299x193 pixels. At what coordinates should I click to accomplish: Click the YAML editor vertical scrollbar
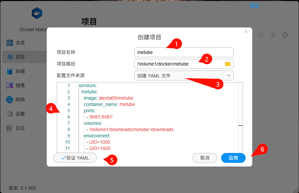[x=240, y=117]
